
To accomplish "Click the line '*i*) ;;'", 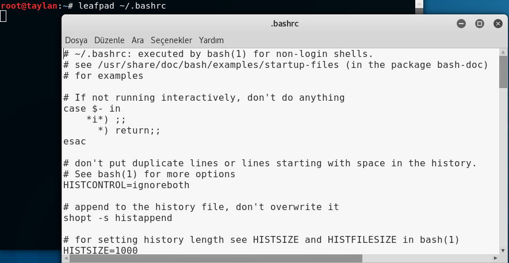I will point(106,120).
